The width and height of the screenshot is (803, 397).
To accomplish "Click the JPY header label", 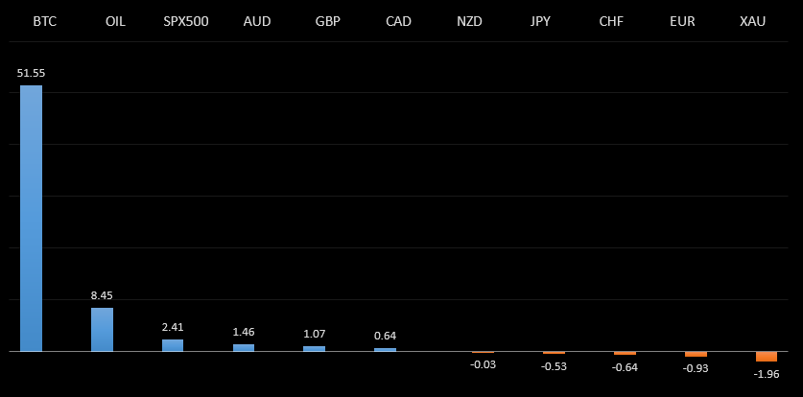I will 540,21.
